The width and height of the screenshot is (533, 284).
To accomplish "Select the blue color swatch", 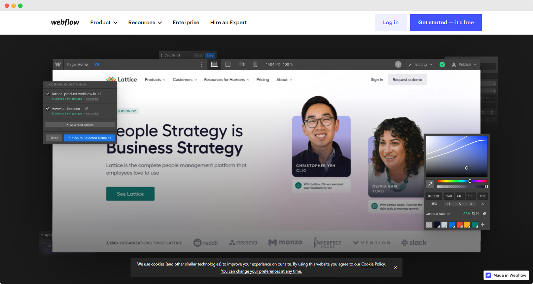I will pos(452,224).
